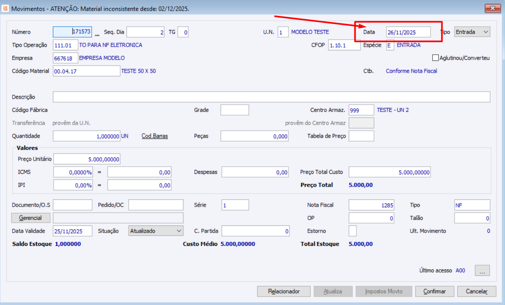
Task: Click the IPI value field
Action: pyautogui.click(x=139, y=185)
